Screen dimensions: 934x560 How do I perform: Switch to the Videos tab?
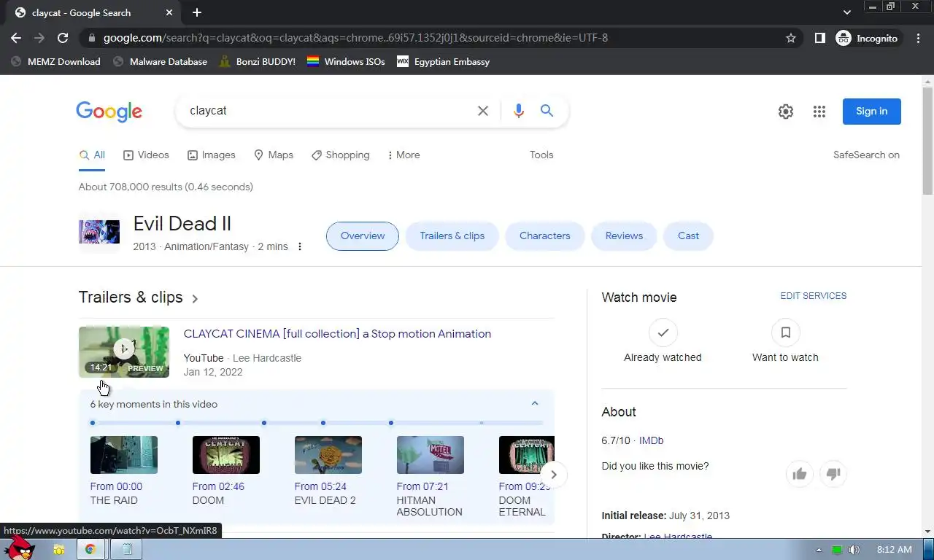[x=146, y=155]
